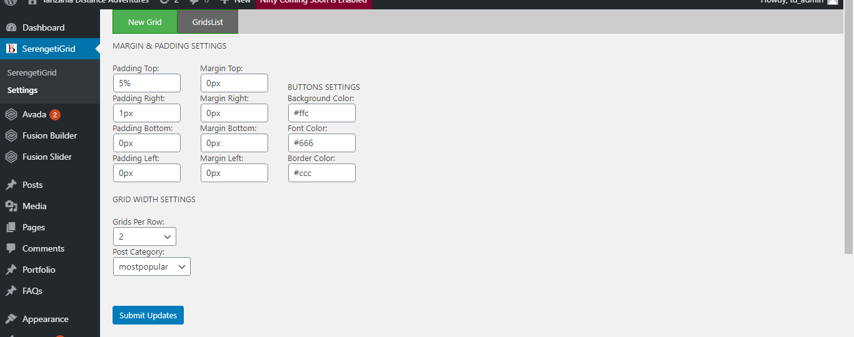Click the Margin Left input field
The width and height of the screenshot is (854, 337).
(x=234, y=173)
